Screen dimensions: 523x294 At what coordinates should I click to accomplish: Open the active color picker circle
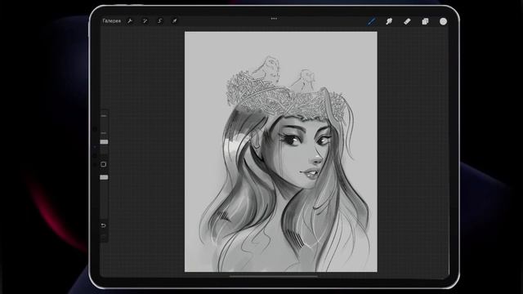[443, 21]
